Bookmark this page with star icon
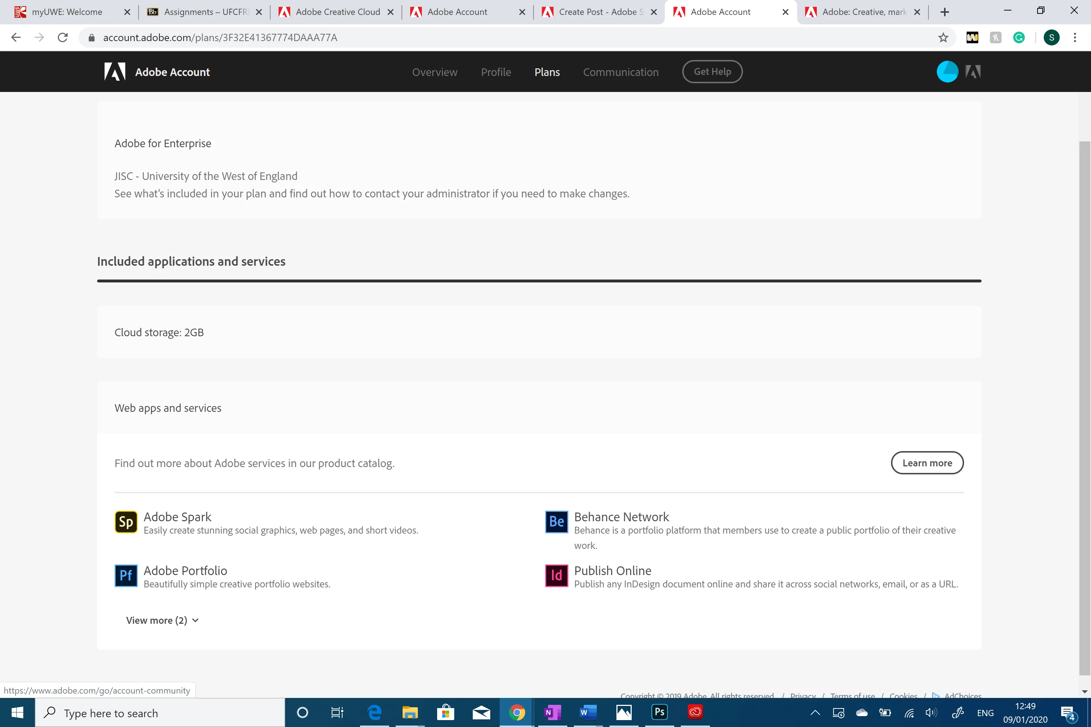1091x727 pixels. [943, 37]
